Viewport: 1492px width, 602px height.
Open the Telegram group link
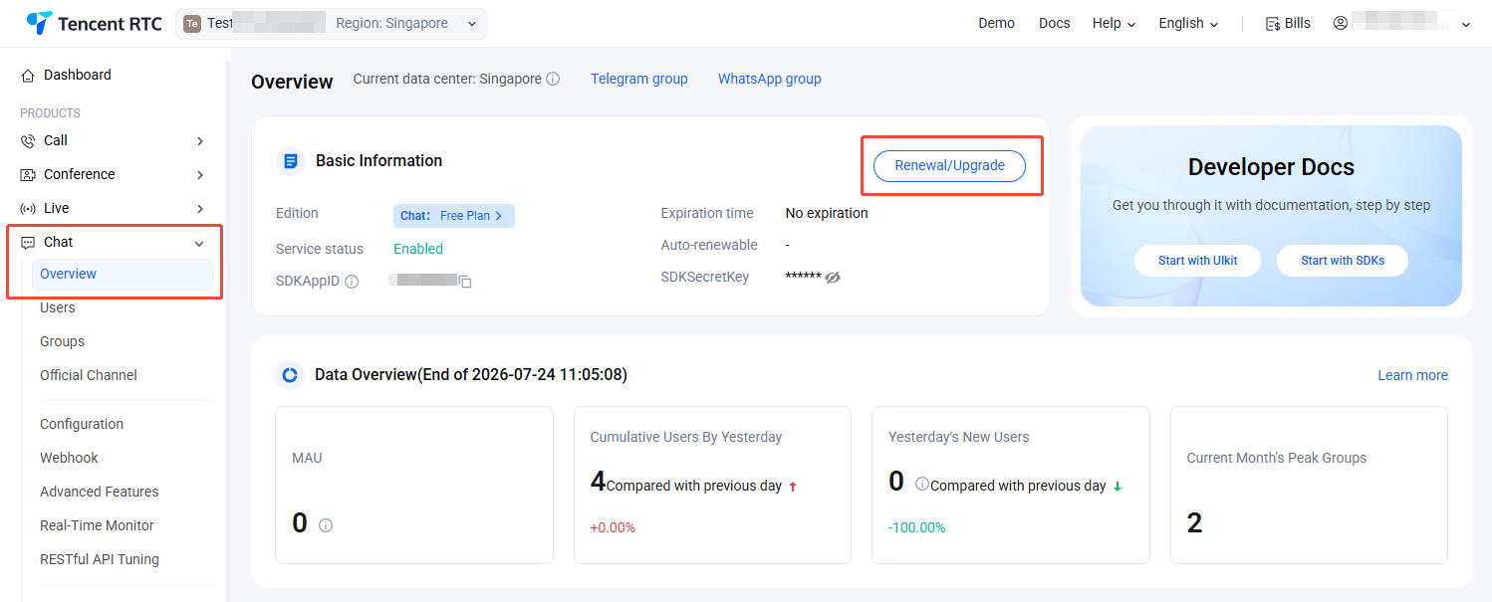click(x=639, y=79)
